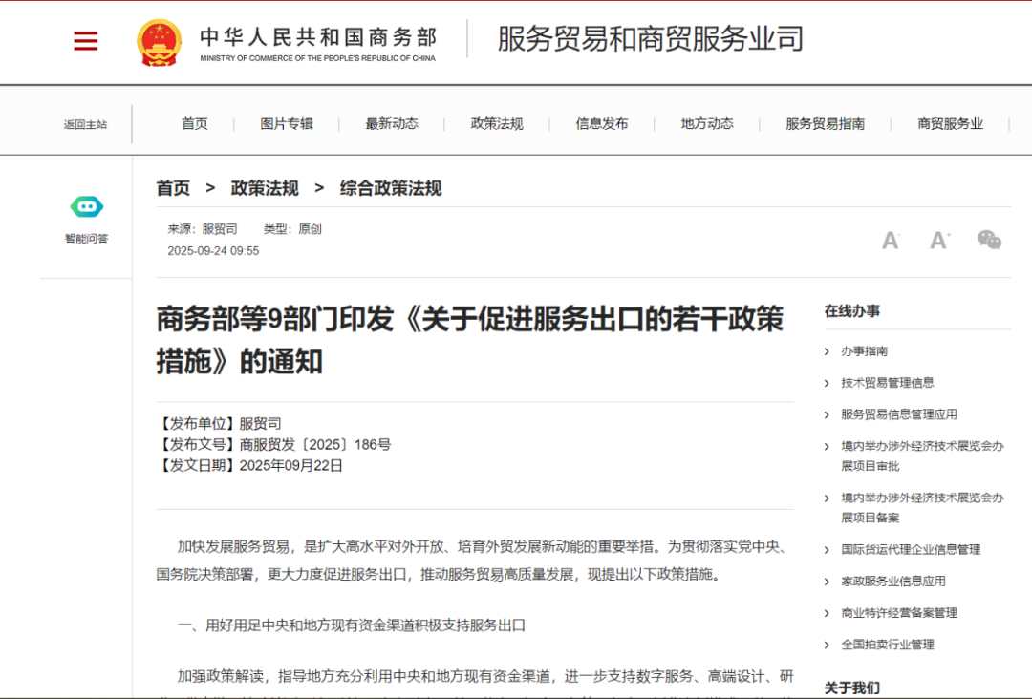Open the 信息发布 menu item
The width and height of the screenshot is (1032, 699).
(602, 122)
